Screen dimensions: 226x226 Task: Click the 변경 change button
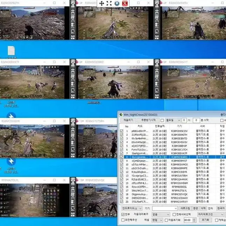click(x=196, y=208)
